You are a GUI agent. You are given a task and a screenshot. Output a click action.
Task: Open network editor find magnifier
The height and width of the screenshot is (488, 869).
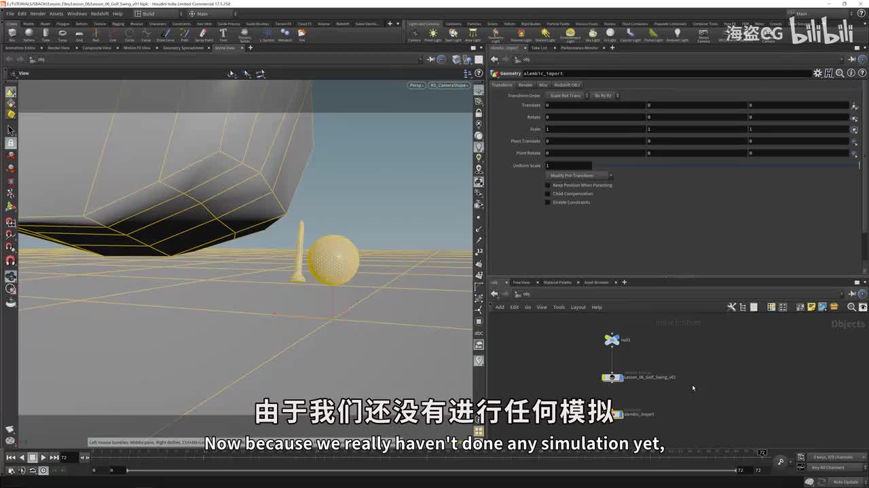pos(851,307)
